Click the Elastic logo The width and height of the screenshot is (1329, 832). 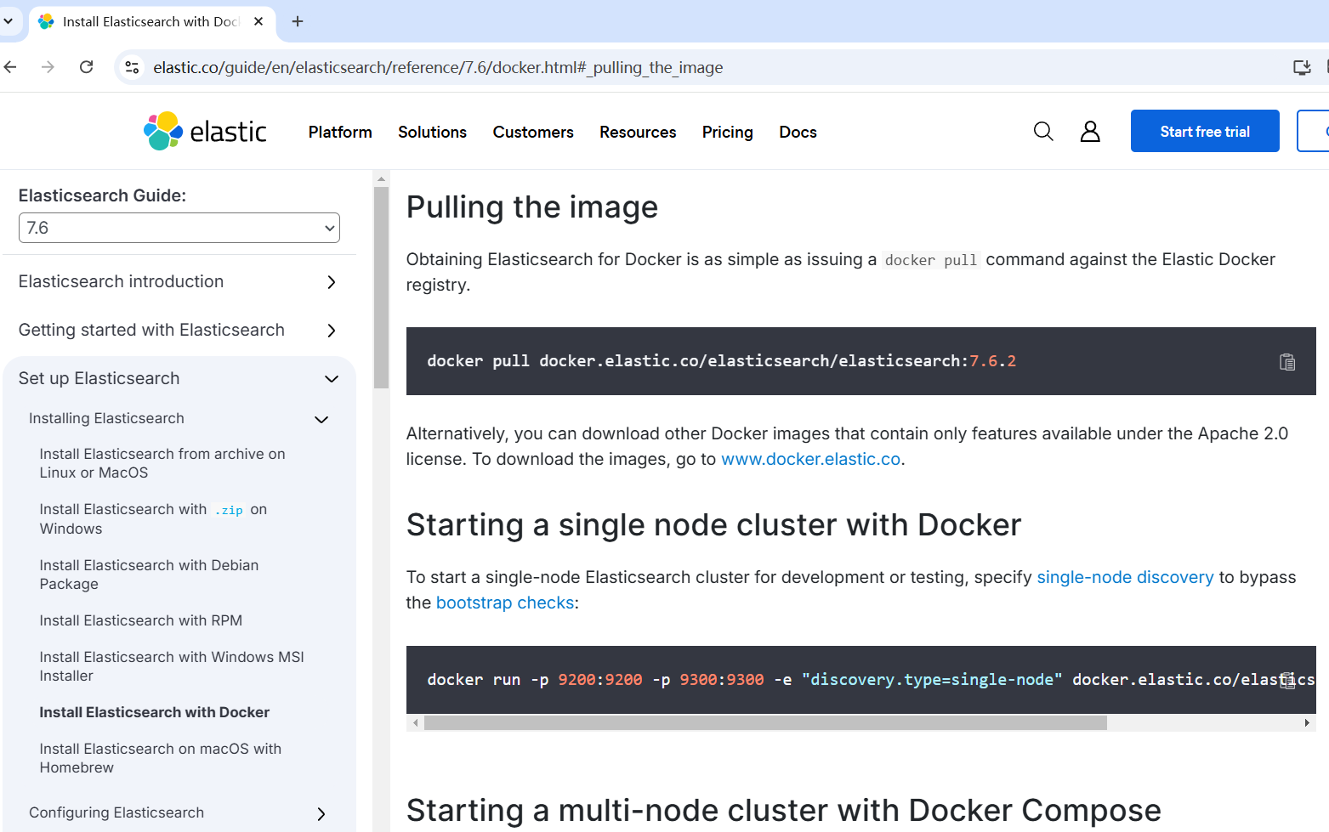click(205, 132)
